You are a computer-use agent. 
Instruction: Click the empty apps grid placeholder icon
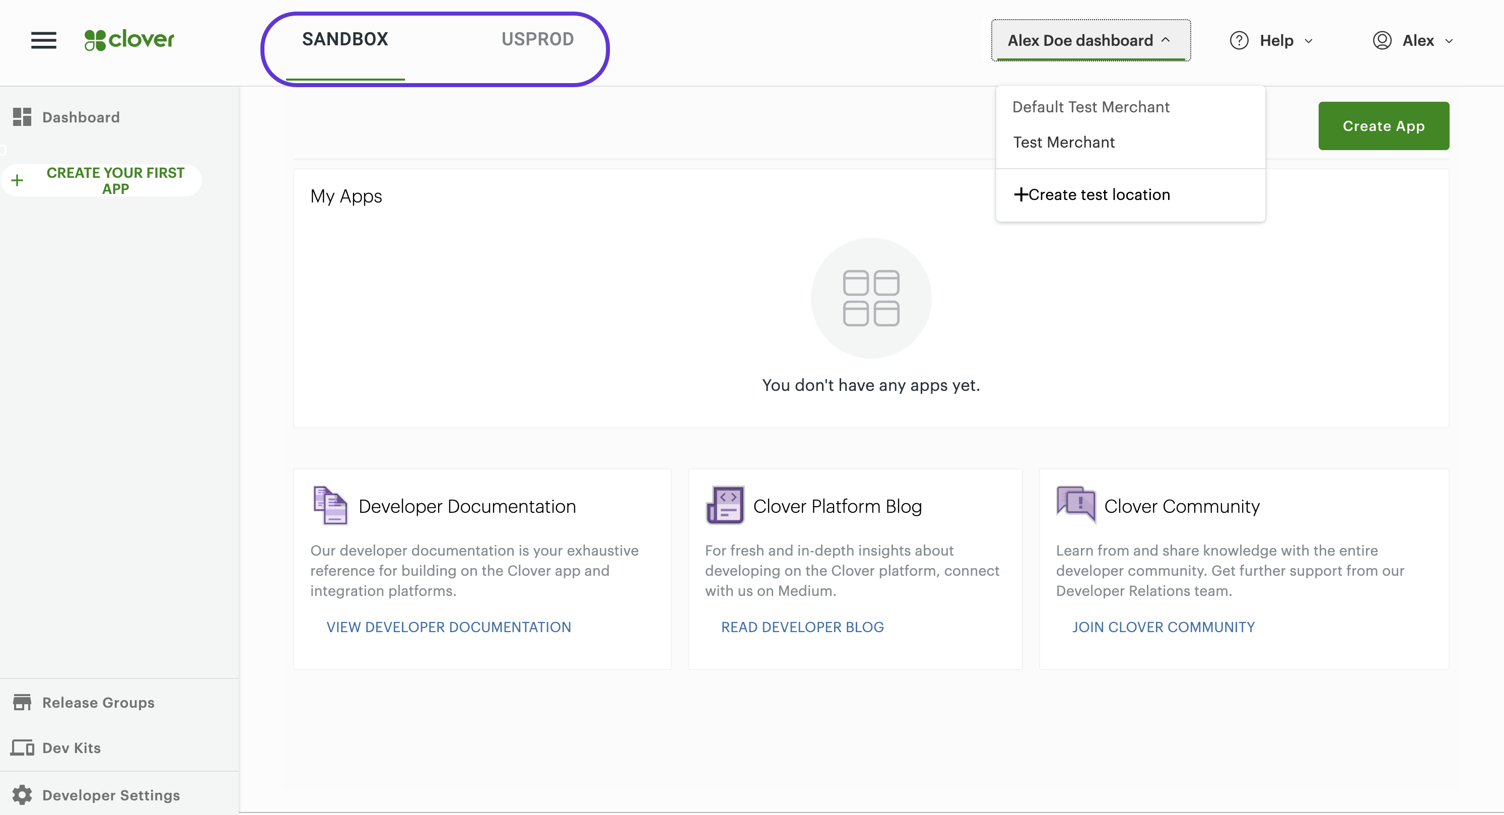(x=870, y=298)
